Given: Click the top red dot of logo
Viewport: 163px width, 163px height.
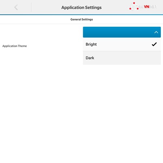Looking at the screenshot, I should (134, 3).
